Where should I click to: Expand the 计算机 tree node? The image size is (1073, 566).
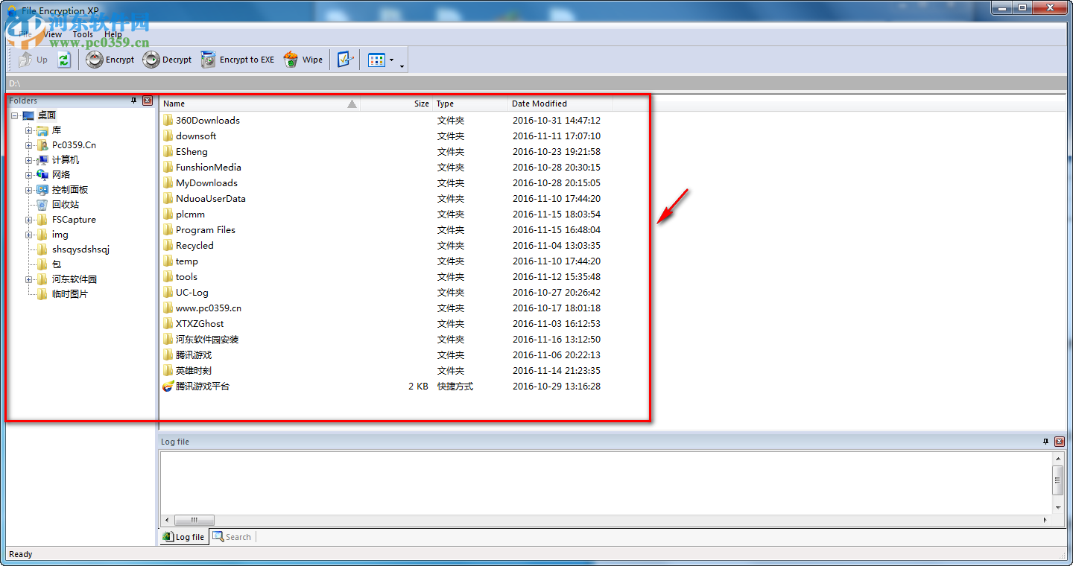point(27,159)
